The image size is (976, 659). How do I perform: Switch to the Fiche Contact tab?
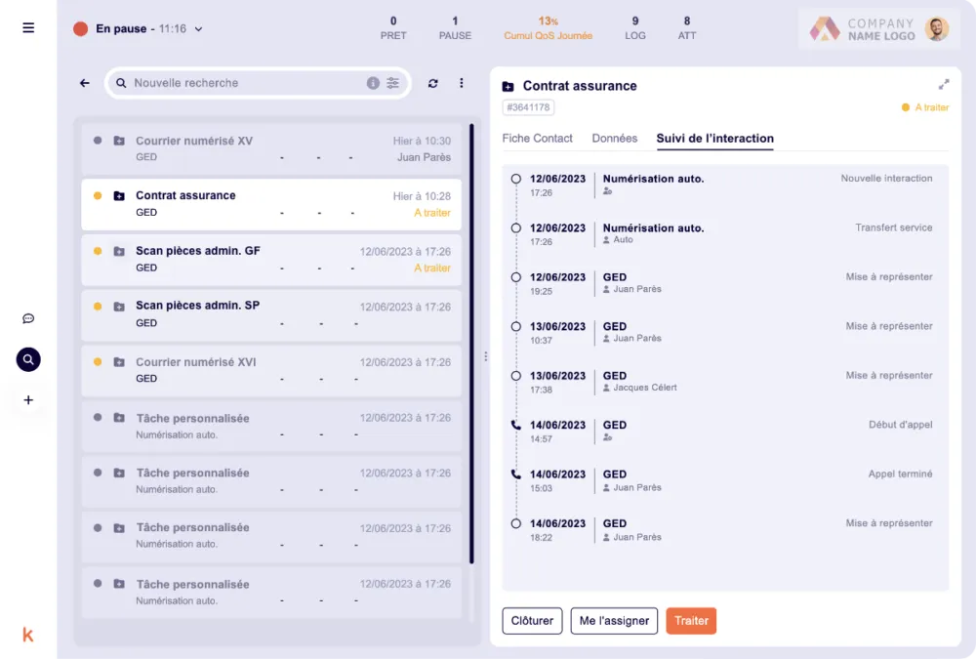pos(537,139)
